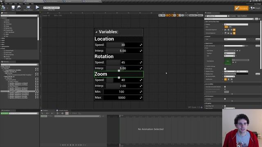Screen dimensions: 262x147
Task: Select the Zoom Max spin box showing 5000
Action: [x=123, y=98]
